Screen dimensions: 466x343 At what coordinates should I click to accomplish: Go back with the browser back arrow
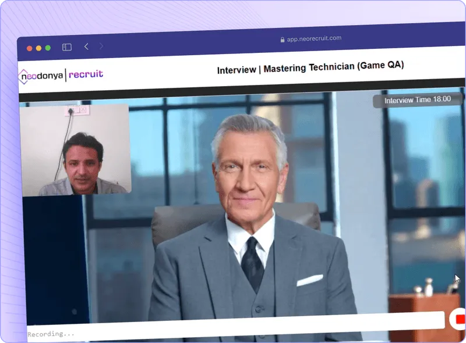(86, 47)
